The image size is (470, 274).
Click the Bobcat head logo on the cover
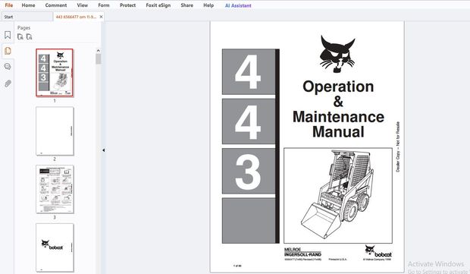click(x=337, y=54)
